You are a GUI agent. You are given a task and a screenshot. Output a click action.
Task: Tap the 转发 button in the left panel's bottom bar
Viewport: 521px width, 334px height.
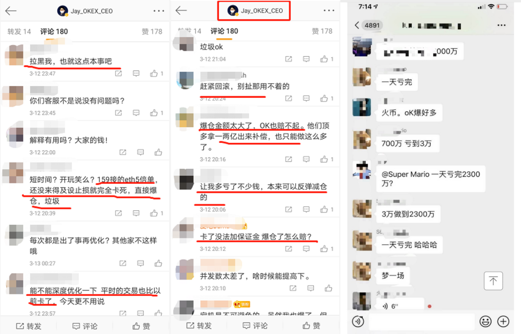29,326
